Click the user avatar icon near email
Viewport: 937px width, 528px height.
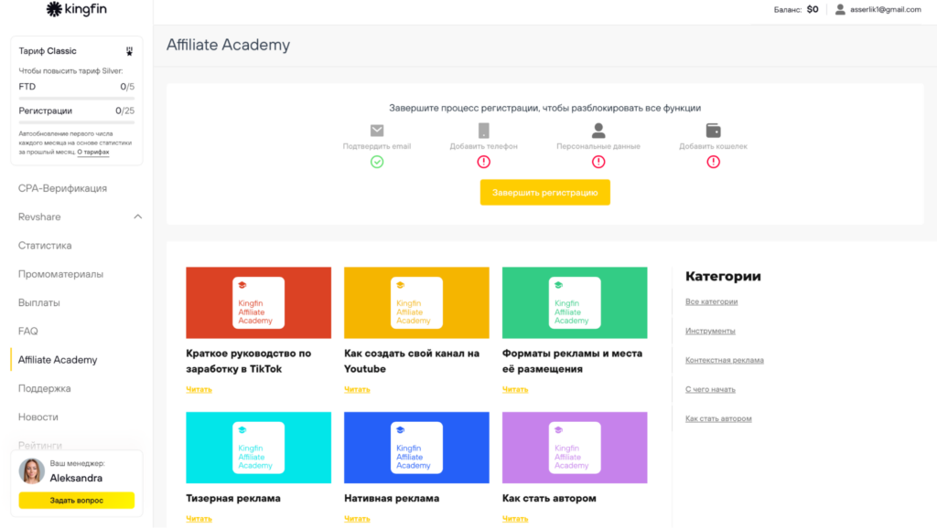[x=840, y=9]
